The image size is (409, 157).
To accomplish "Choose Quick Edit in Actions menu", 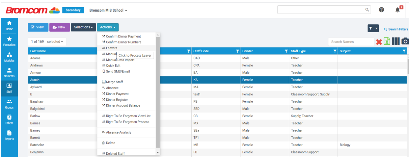I will pyautogui.click(x=113, y=65).
